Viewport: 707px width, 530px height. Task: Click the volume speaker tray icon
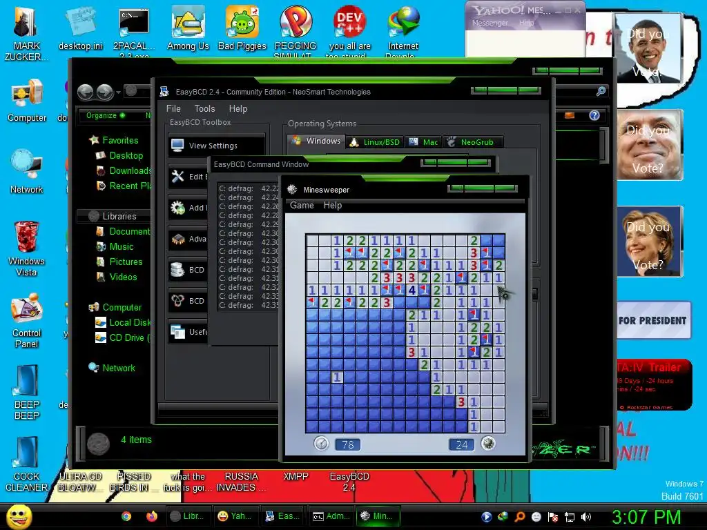[586, 517]
